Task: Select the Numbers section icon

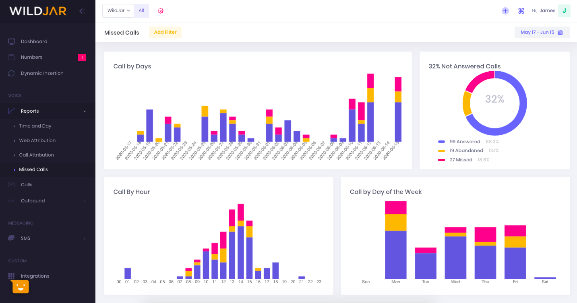Action: (x=12, y=57)
